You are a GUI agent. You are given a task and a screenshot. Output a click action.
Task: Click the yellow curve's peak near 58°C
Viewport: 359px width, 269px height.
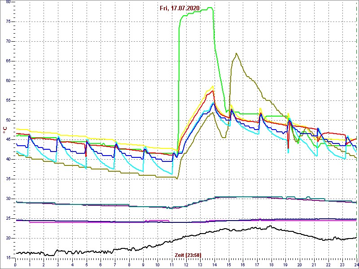(x=213, y=86)
